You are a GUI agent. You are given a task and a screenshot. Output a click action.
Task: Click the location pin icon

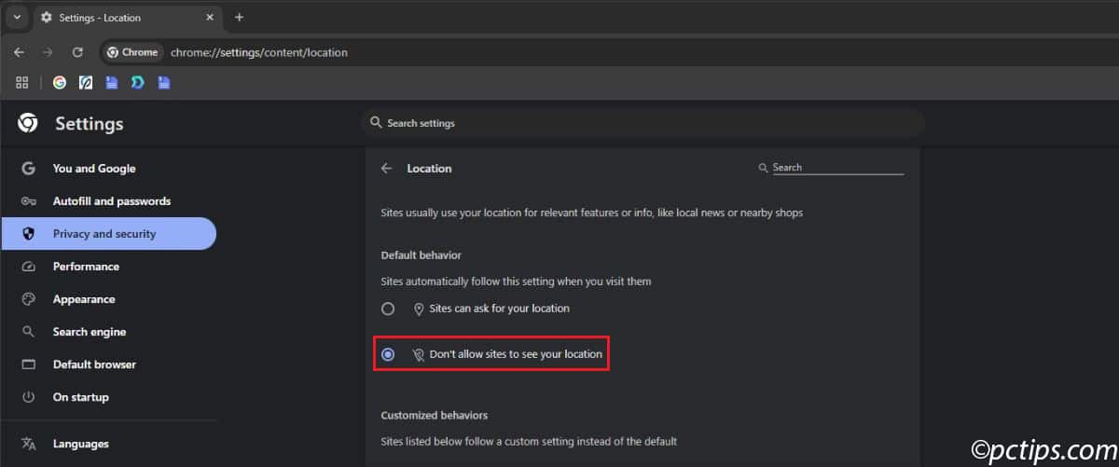pos(418,309)
